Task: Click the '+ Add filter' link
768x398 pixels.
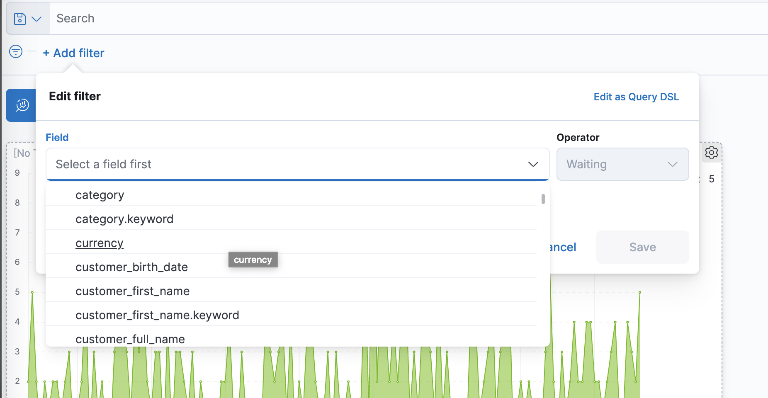Action: (73, 53)
